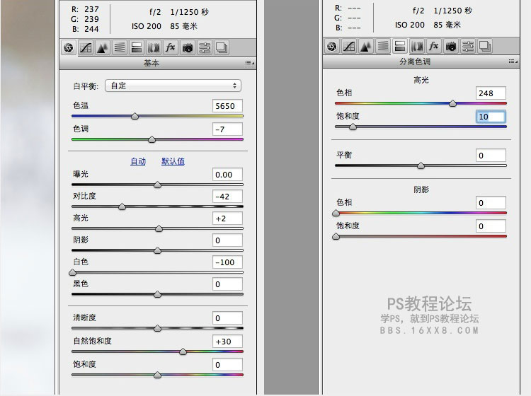Click the Basic panel 饱和度 value field
Viewport: 531px width, 396px height.
tap(227, 365)
